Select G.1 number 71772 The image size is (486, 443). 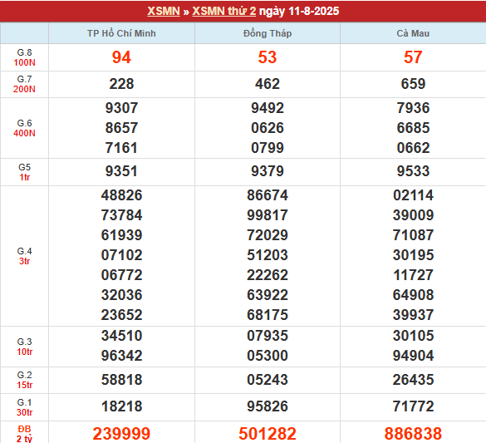[413, 406]
